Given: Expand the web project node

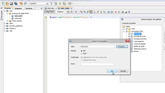Looking at the screenshot, I should (x=5, y=31).
